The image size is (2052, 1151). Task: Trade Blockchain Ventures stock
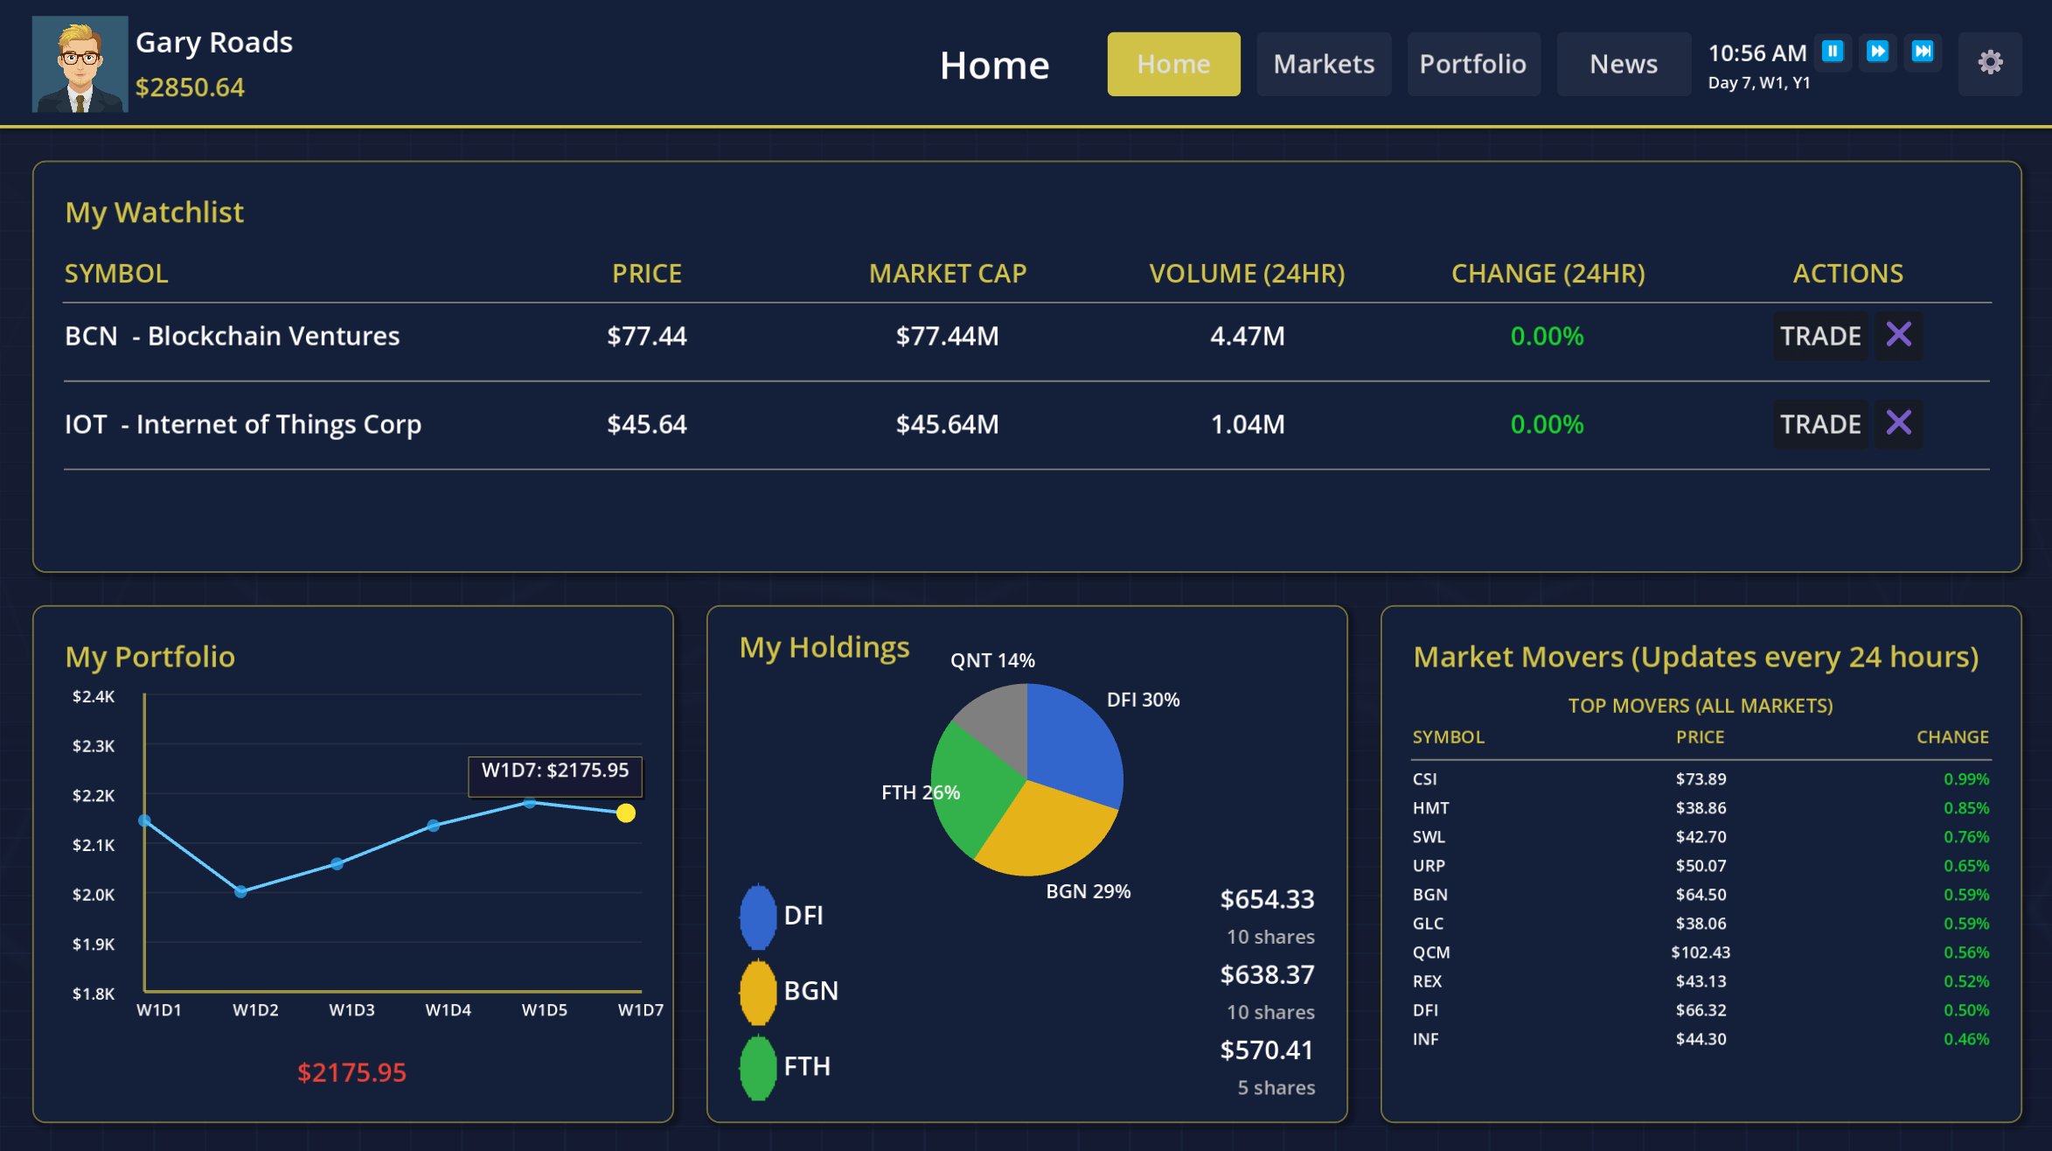[x=1819, y=336]
